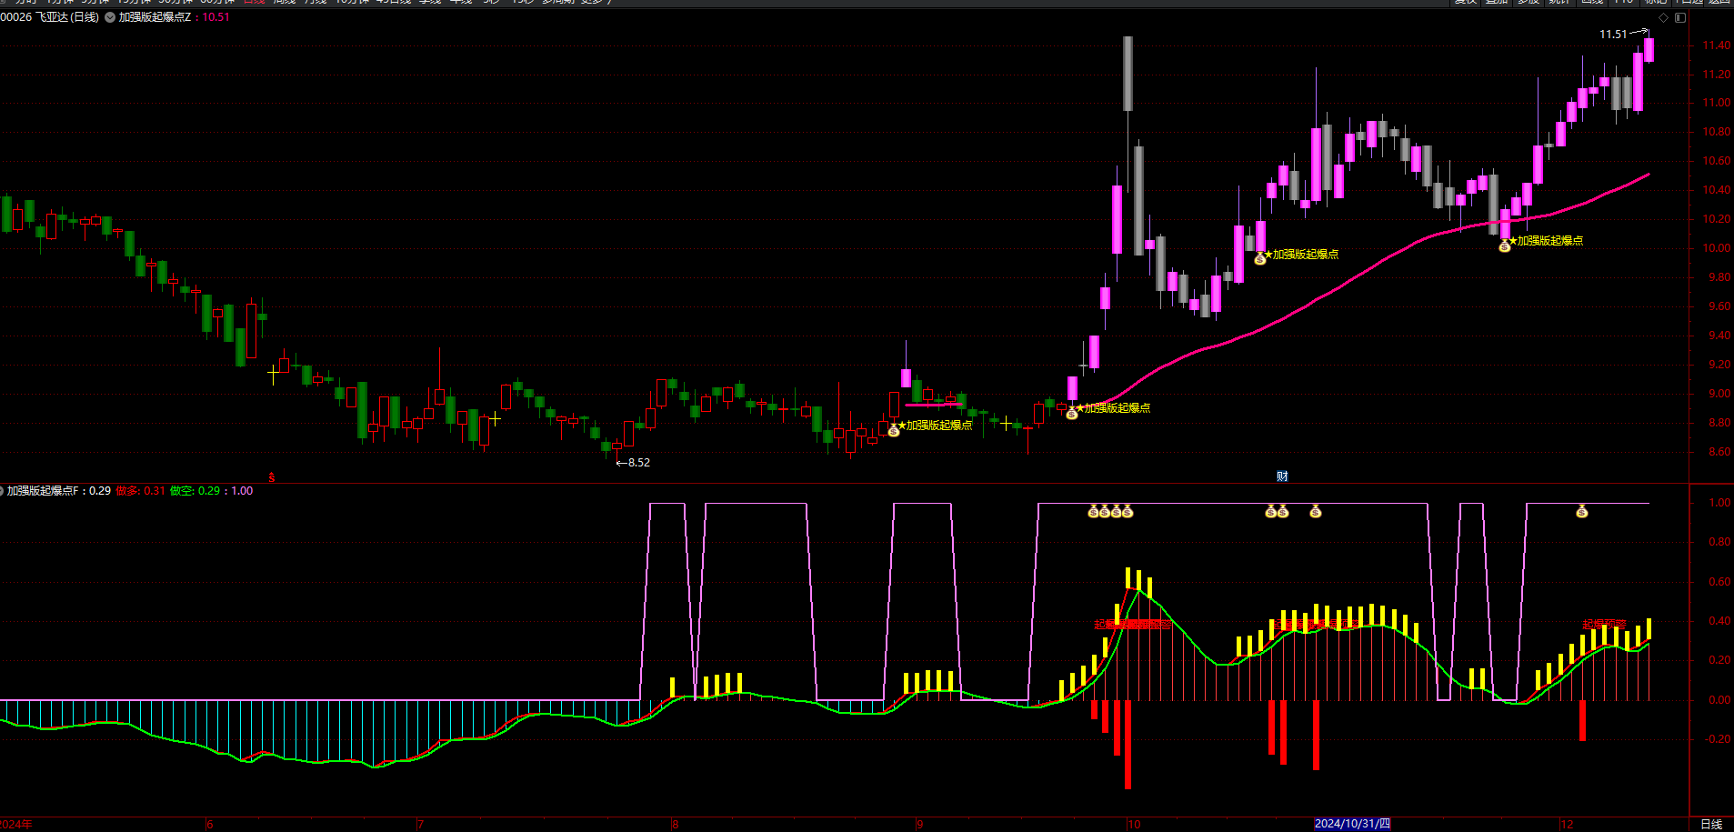Screen dimensions: 1734x832
Task: Click the lone money bag in early November sub-panel
Action: coord(1316,512)
